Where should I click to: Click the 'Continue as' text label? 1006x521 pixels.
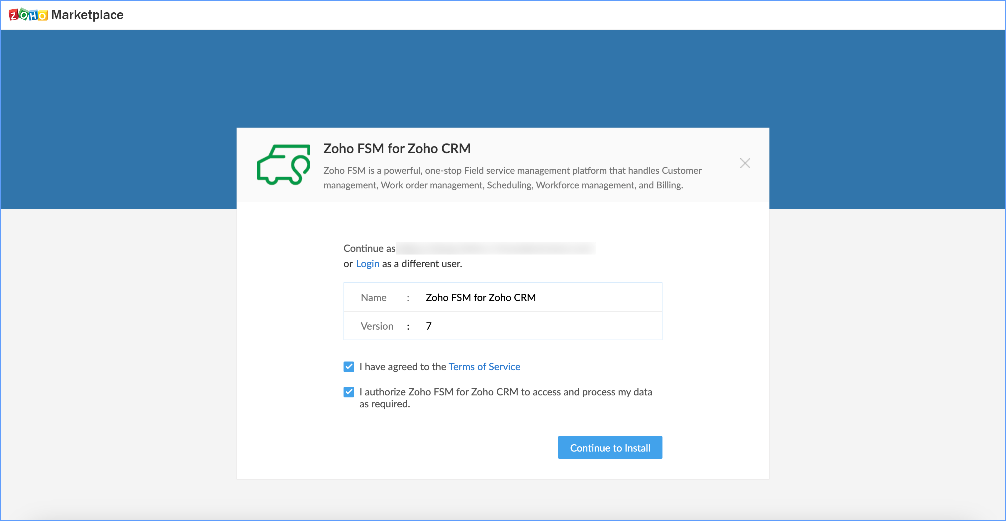tap(369, 249)
